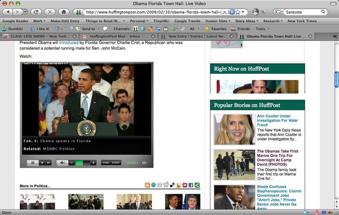Expand the Humor Sites bookmarks folder

point(218,21)
